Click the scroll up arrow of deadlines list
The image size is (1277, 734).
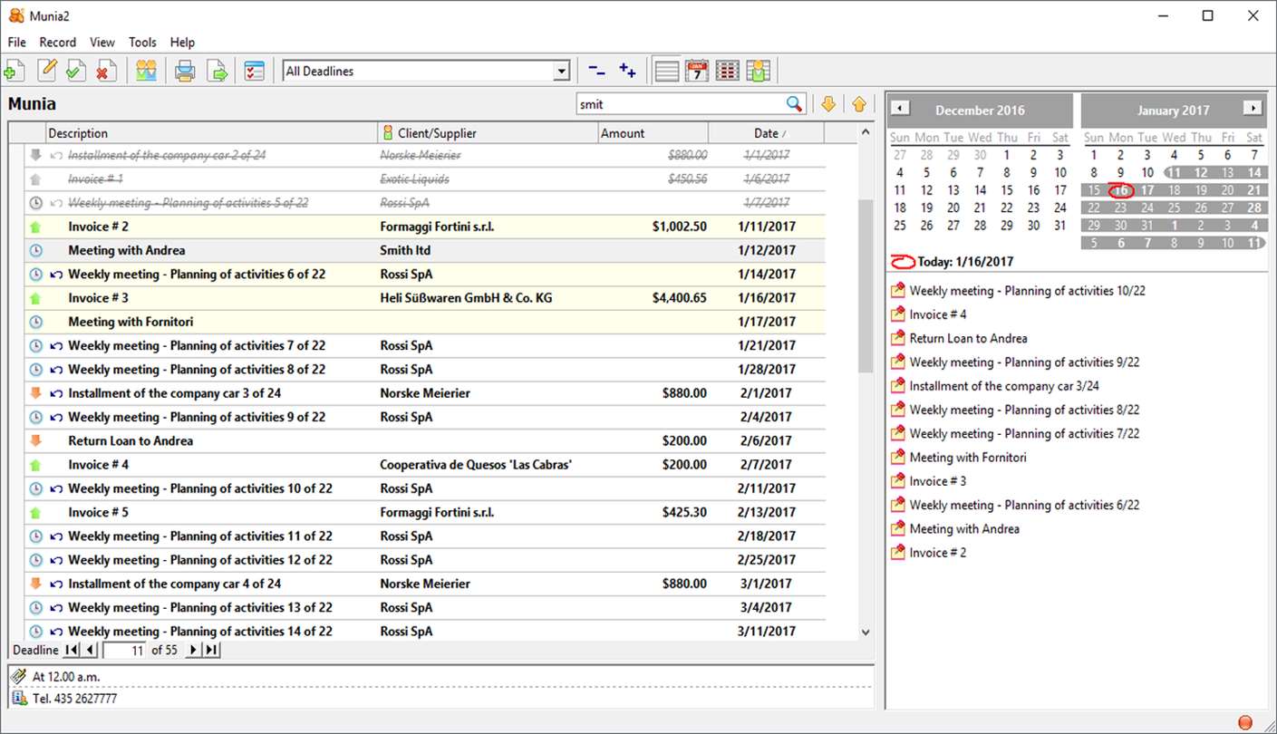click(866, 133)
